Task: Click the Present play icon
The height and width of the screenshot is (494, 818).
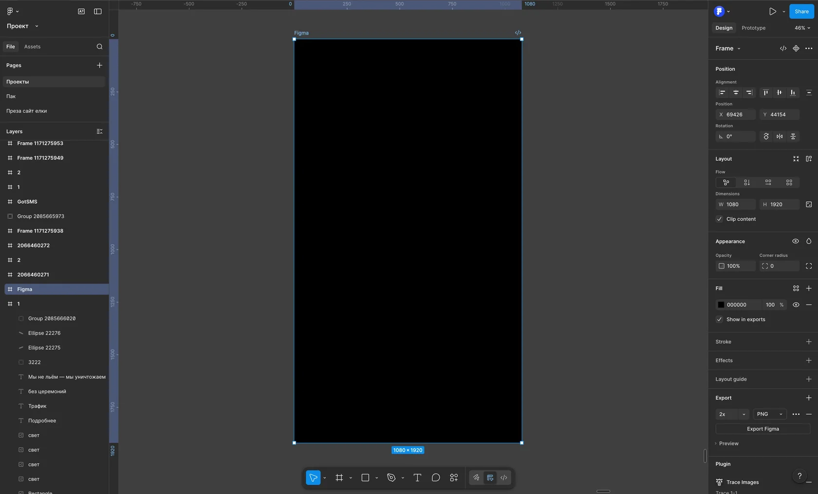Action: [x=772, y=11]
